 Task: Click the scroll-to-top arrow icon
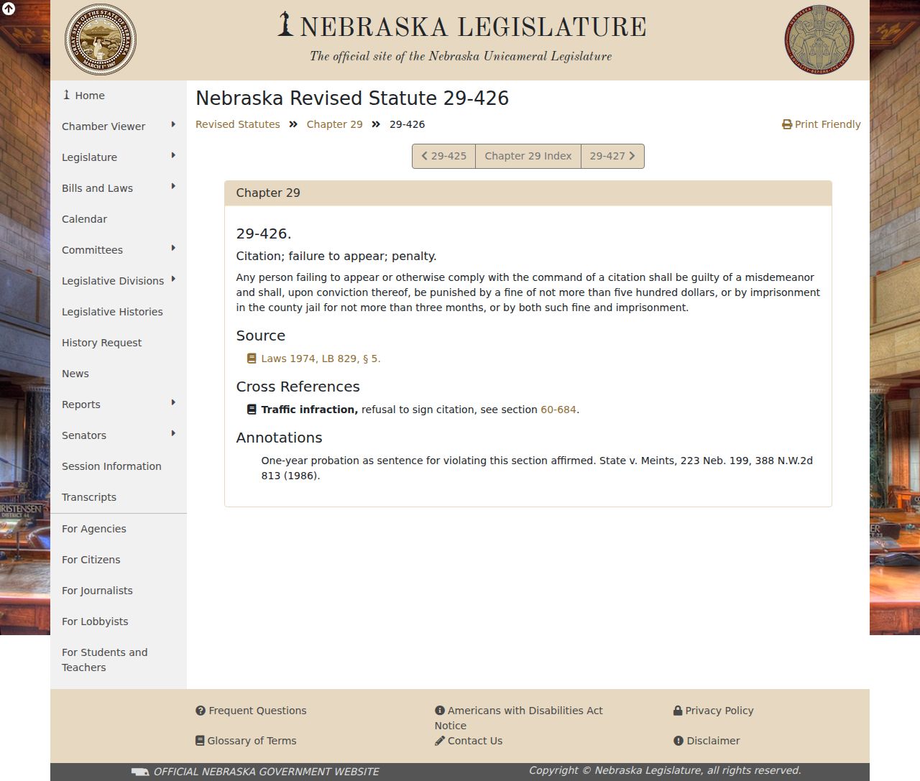(x=9, y=9)
